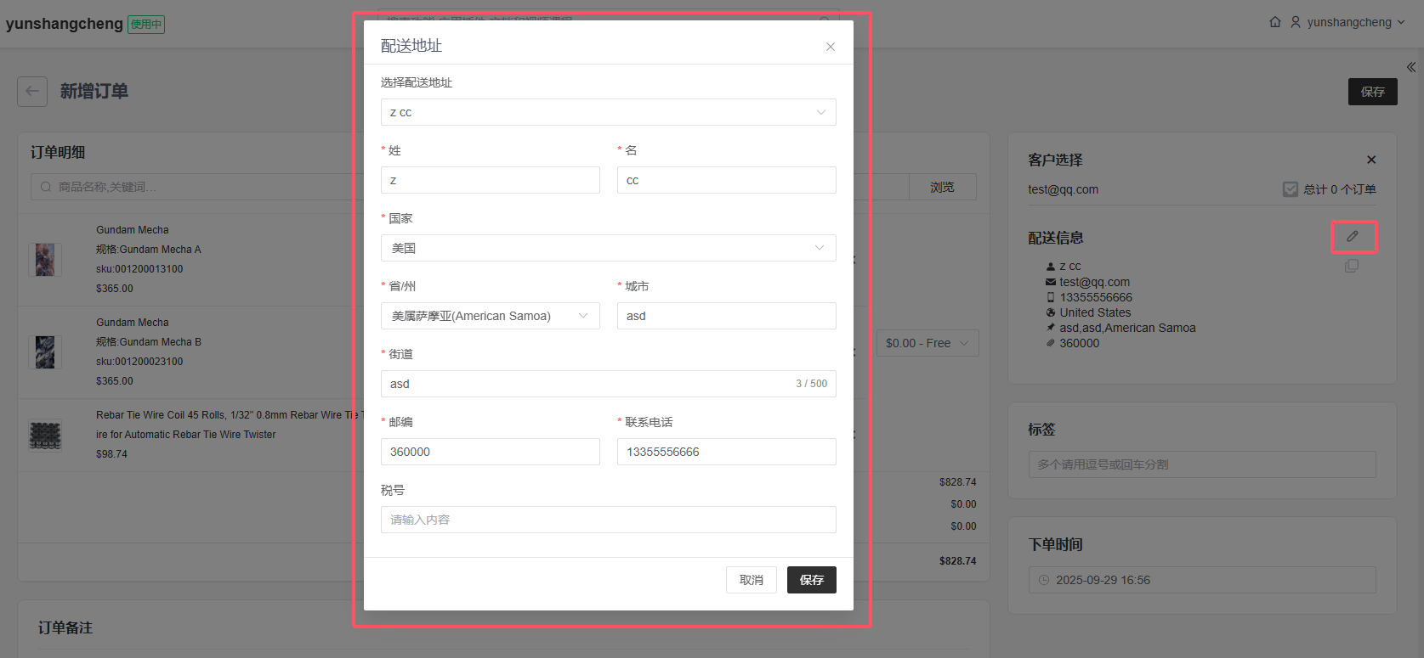Expand the 省/州 dropdown showing American Samoa

click(x=490, y=316)
